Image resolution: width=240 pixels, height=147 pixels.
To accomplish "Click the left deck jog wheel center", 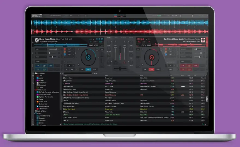I will point(88,57).
